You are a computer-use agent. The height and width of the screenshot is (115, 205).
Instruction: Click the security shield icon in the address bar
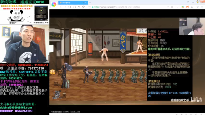(89, 7)
